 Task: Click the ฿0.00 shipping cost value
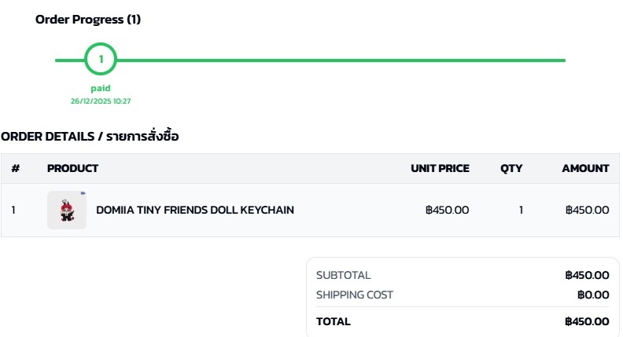pyautogui.click(x=593, y=295)
